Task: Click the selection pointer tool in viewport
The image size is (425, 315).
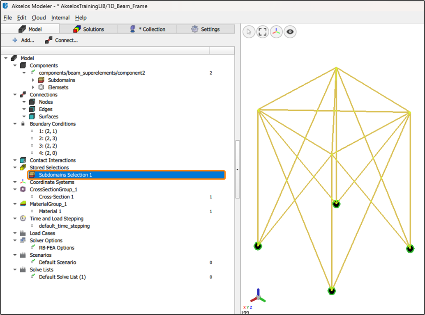Action: click(249, 32)
